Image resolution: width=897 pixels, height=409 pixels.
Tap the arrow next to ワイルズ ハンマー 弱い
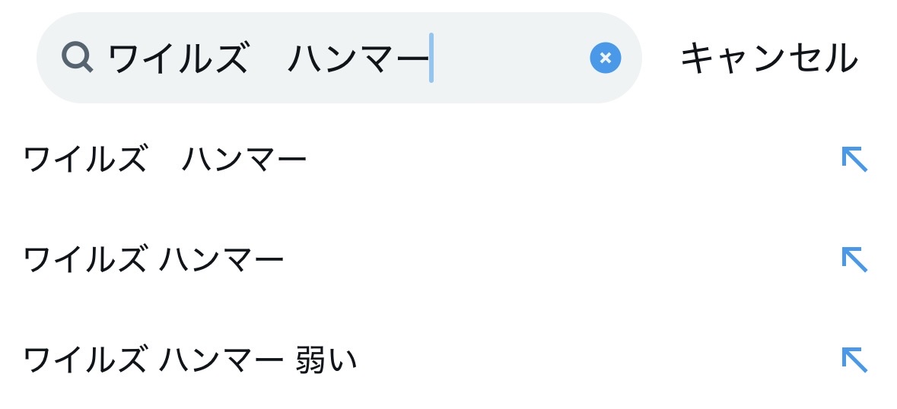[854, 360]
